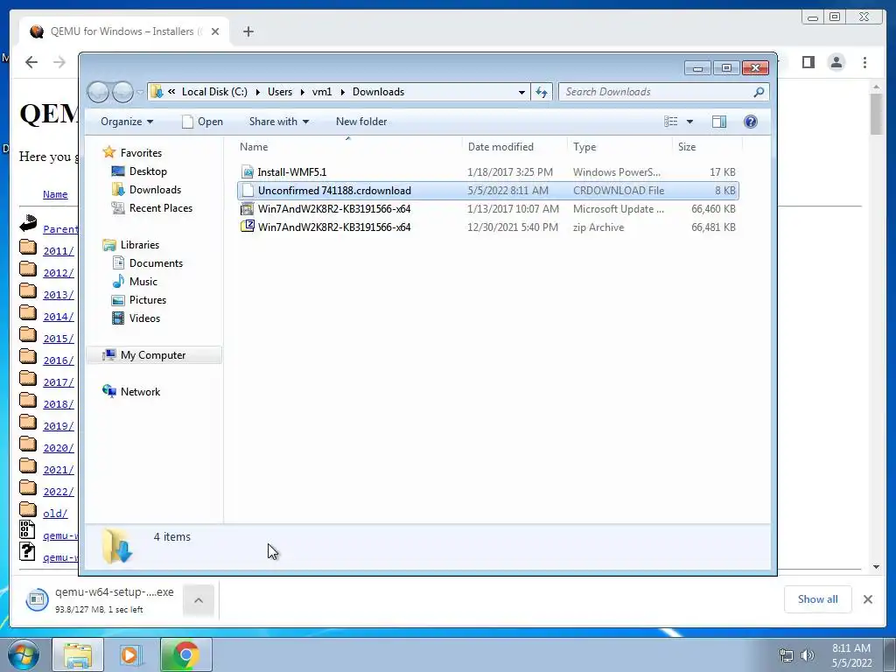Sort by Date modified column
This screenshot has width=896, height=672.
500,147
